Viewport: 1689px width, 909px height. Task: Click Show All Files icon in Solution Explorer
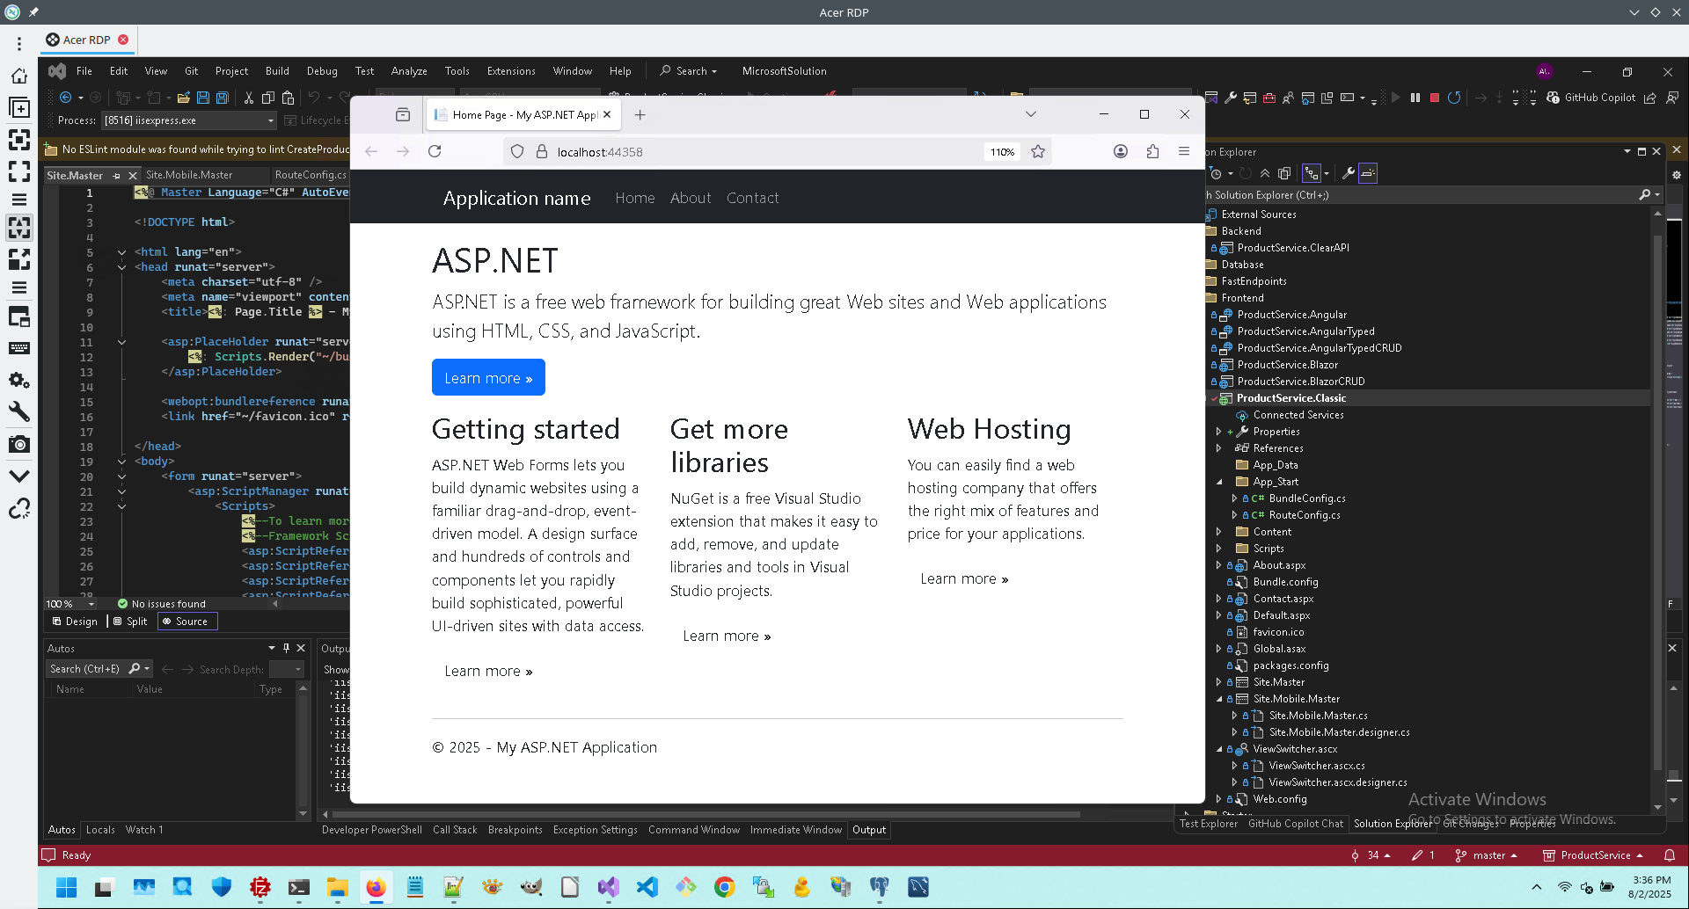point(1284,173)
